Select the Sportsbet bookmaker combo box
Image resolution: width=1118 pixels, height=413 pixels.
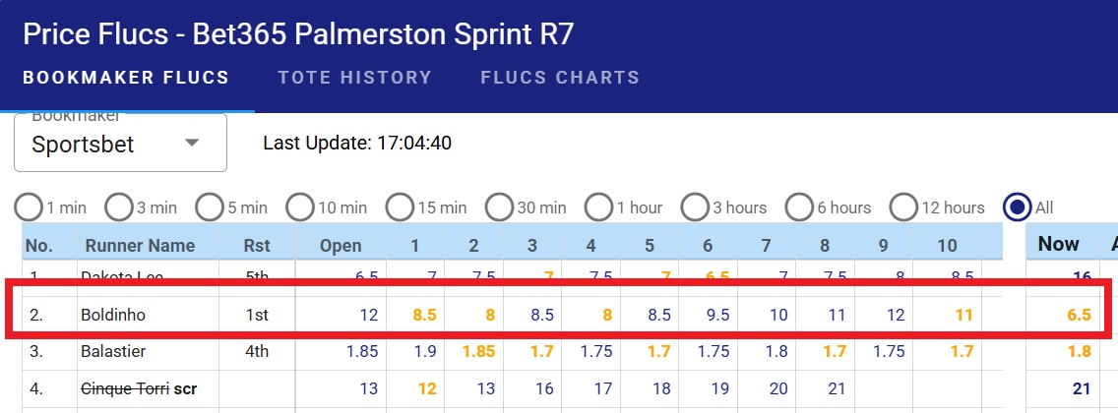pyautogui.click(x=120, y=143)
